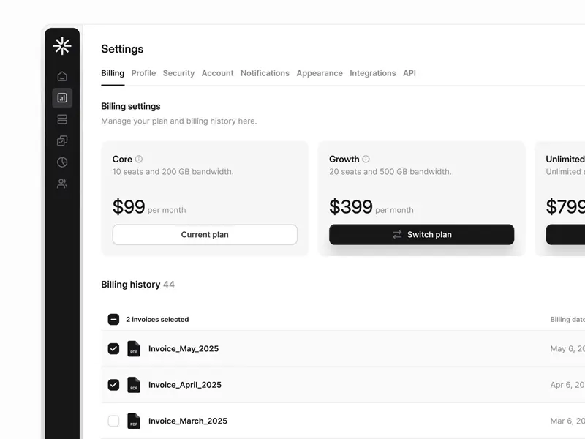Check the Invoice_March_2025 checkbox
Screen dimensions: 585x439
coord(113,421)
